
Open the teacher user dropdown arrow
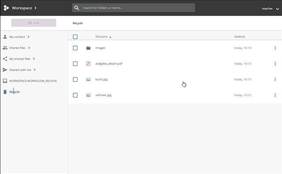tap(278, 9)
